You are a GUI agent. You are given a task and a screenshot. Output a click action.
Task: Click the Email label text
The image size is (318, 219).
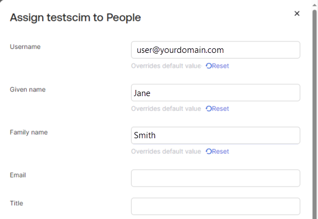point(18,175)
